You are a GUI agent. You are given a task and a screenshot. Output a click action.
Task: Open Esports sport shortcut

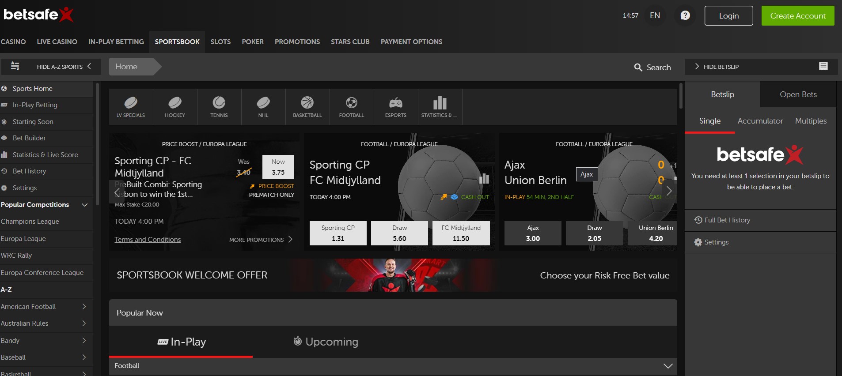coord(396,107)
